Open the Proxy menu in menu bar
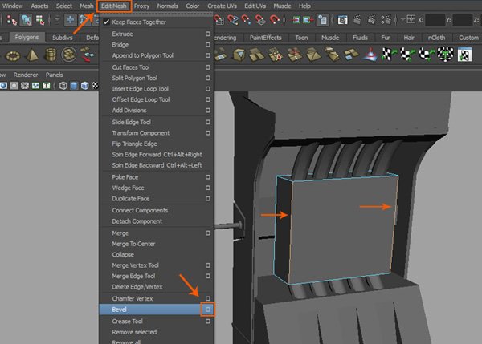 click(x=141, y=6)
